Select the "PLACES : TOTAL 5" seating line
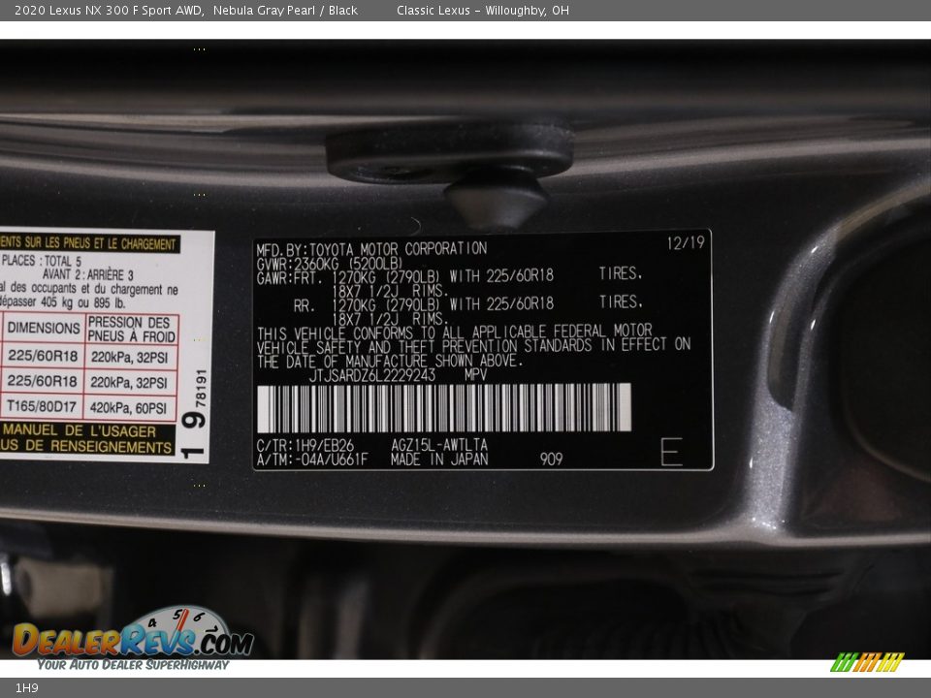931x698 pixels. pyautogui.click(x=42, y=261)
